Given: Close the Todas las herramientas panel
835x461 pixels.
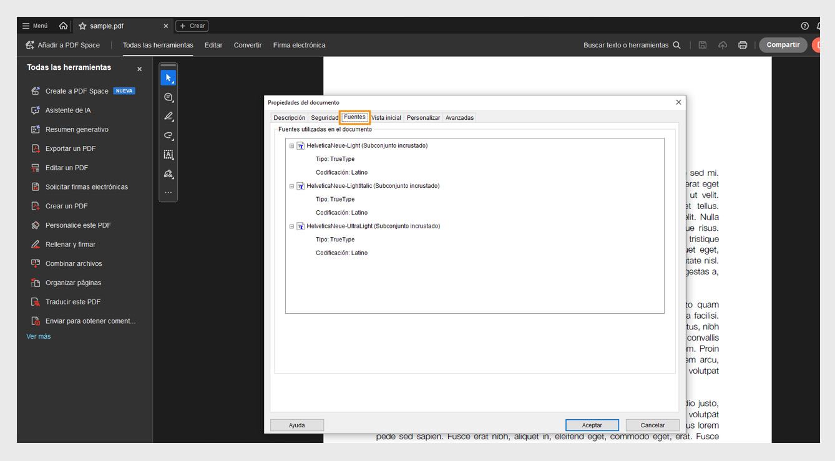Looking at the screenshot, I should 139,69.
